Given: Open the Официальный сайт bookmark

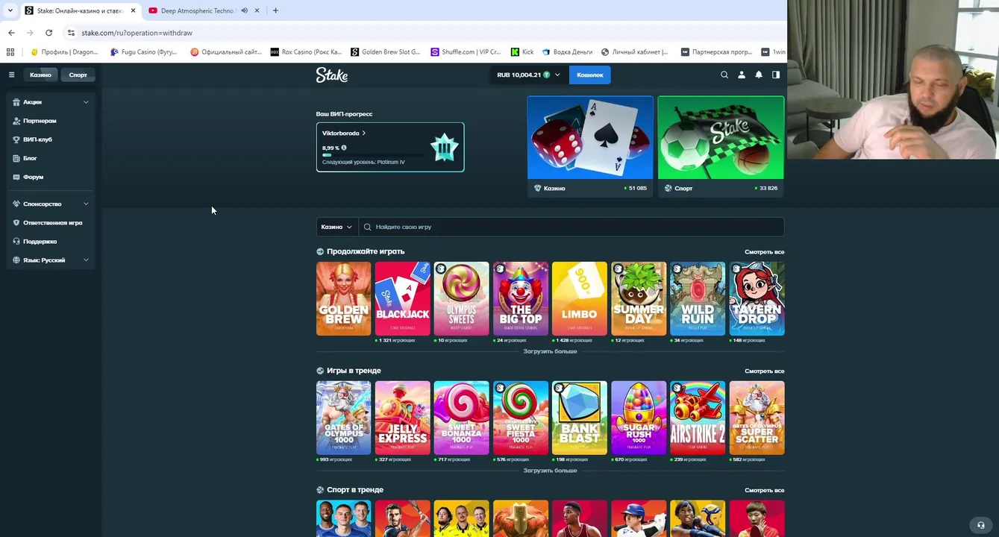Looking at the screenshot, I should click(226, 52).
